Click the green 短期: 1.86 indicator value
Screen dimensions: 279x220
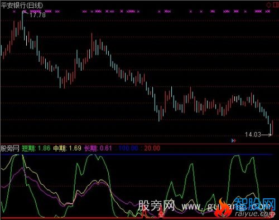click(36, 148)
